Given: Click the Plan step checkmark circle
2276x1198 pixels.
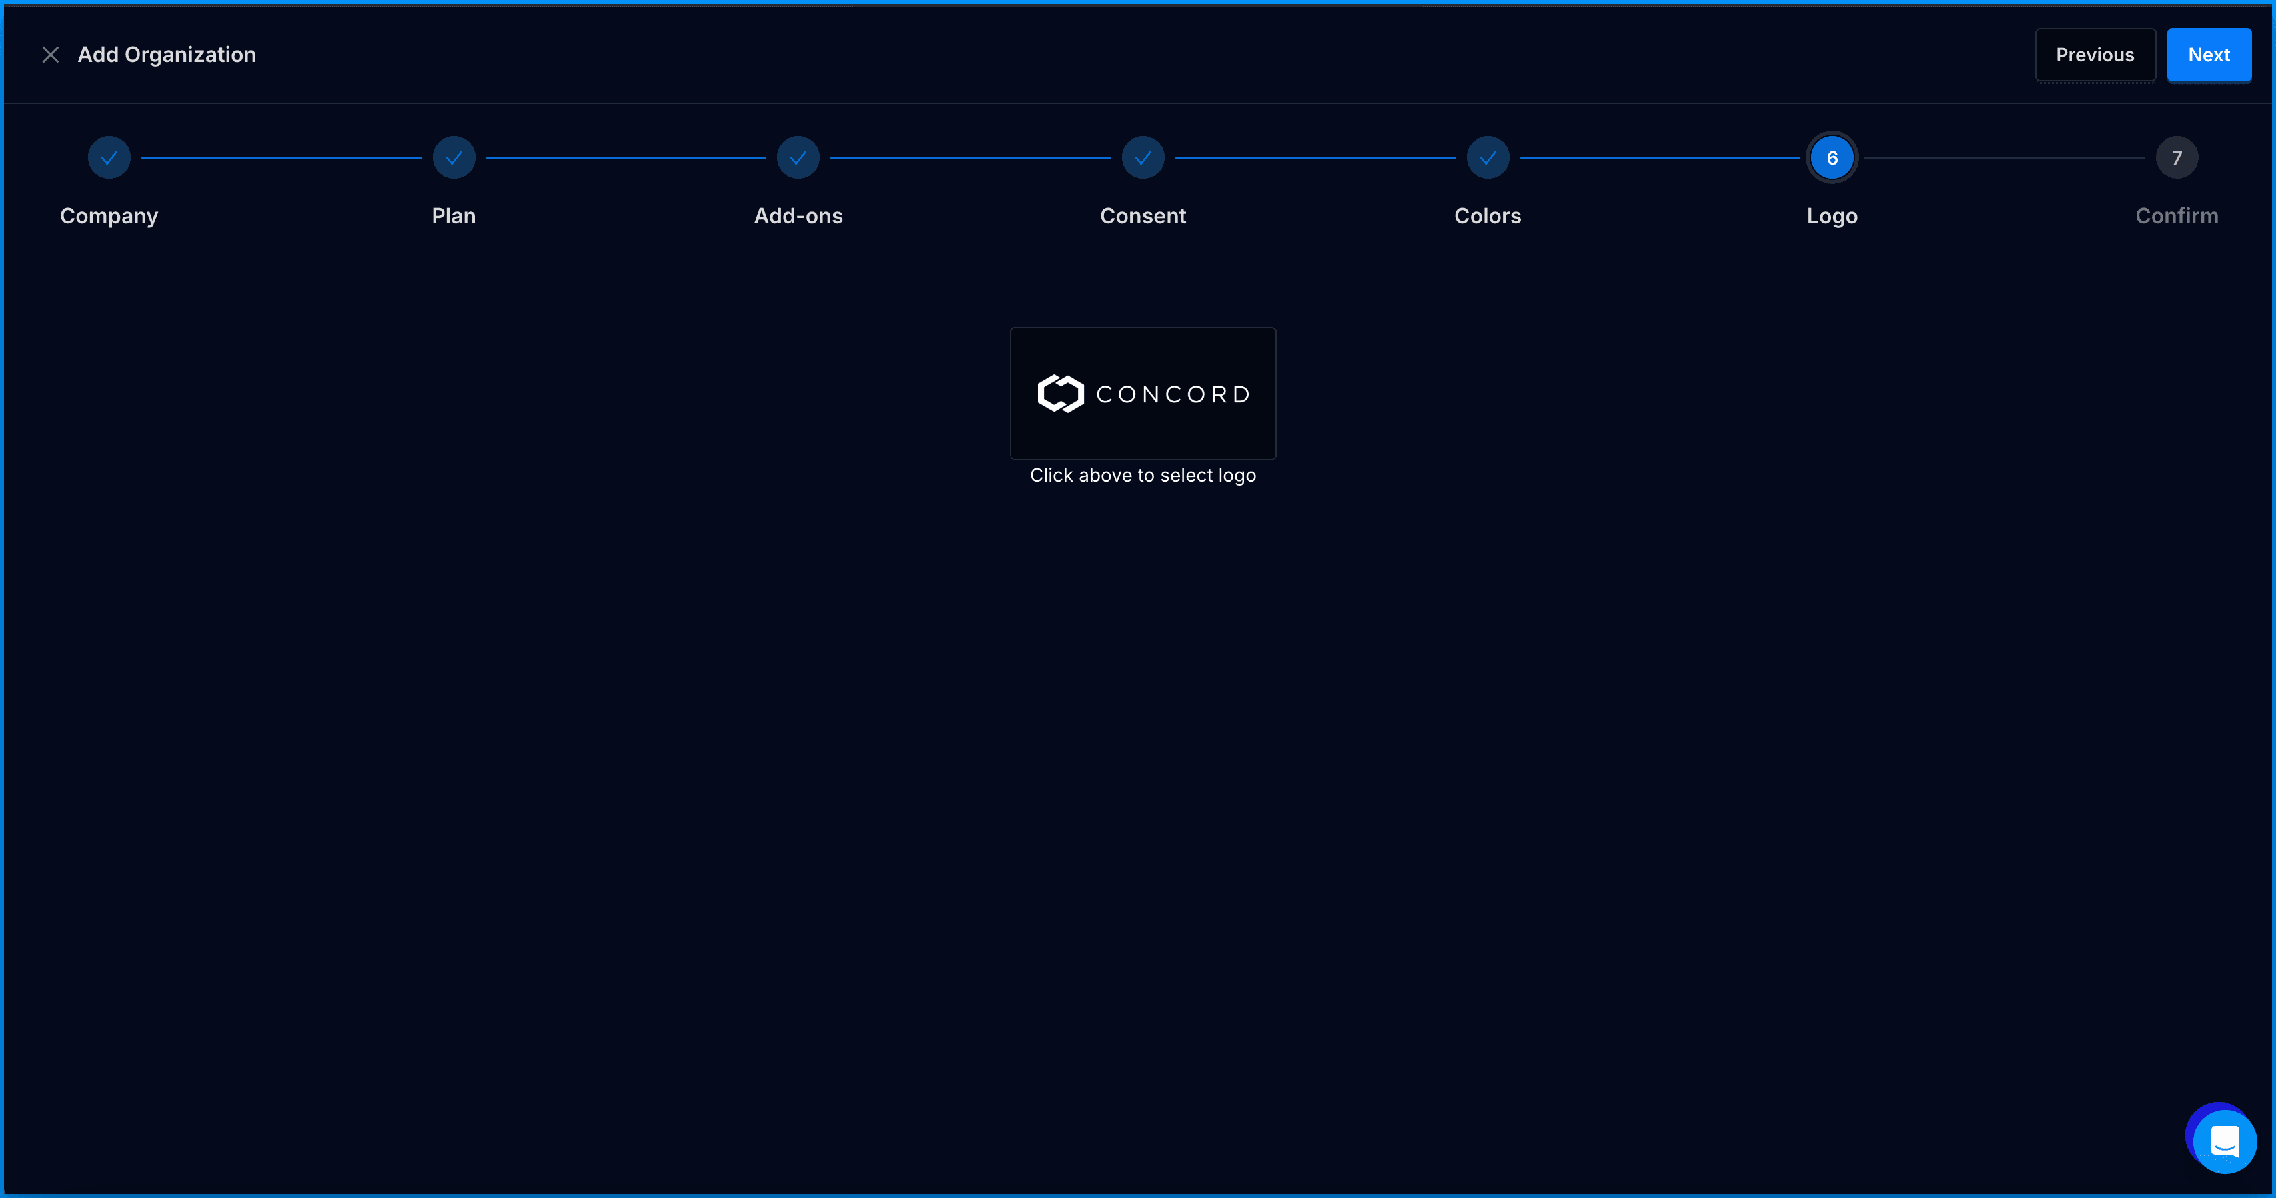Looking at the screenshot, I should (453, 158).
